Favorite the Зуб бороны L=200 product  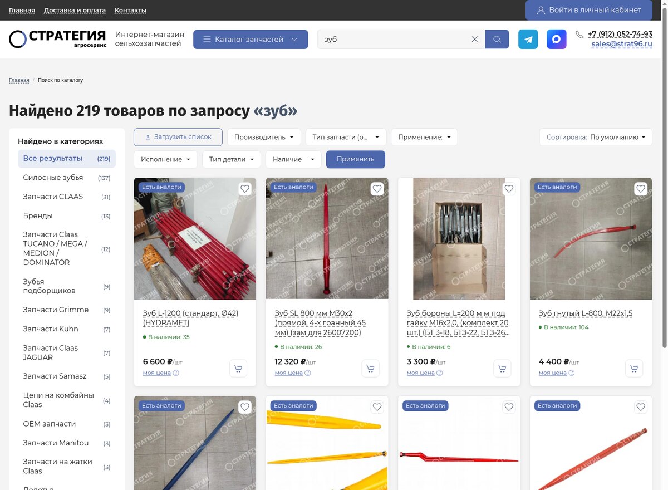pyautogui.click(x=509, y=189)
